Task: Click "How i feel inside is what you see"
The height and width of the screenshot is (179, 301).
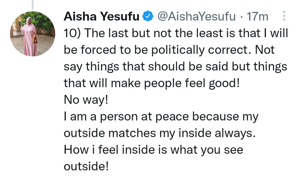Action: point(153,150)
